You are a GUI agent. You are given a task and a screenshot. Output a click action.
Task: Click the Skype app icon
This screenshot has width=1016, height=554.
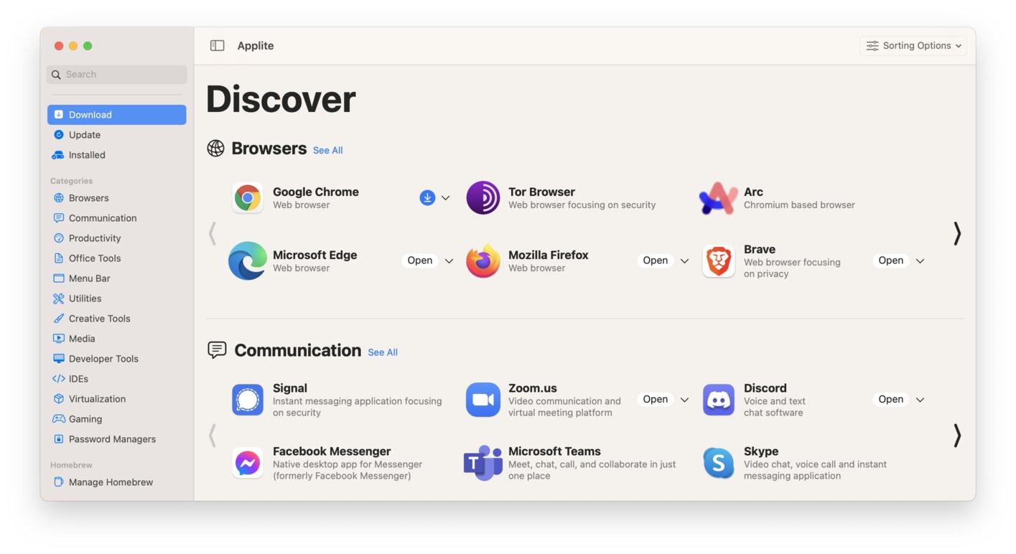pos(718,463)
